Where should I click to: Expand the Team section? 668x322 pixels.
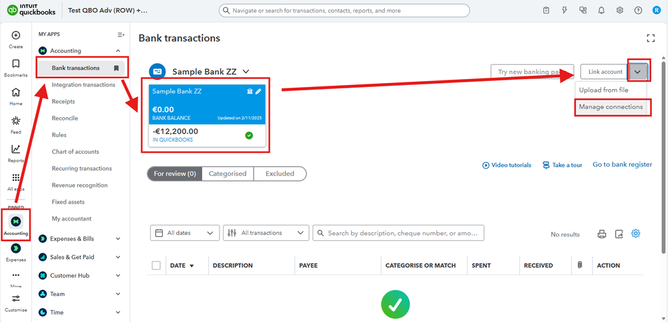[x=118, y=294]
